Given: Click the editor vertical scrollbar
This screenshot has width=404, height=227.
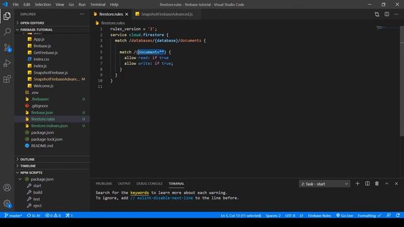Looking at the screenshot, I should click(x=401, y=81).
